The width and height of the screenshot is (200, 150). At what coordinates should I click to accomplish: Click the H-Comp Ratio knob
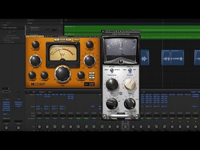pyautogui.click(x=35, y=61)
